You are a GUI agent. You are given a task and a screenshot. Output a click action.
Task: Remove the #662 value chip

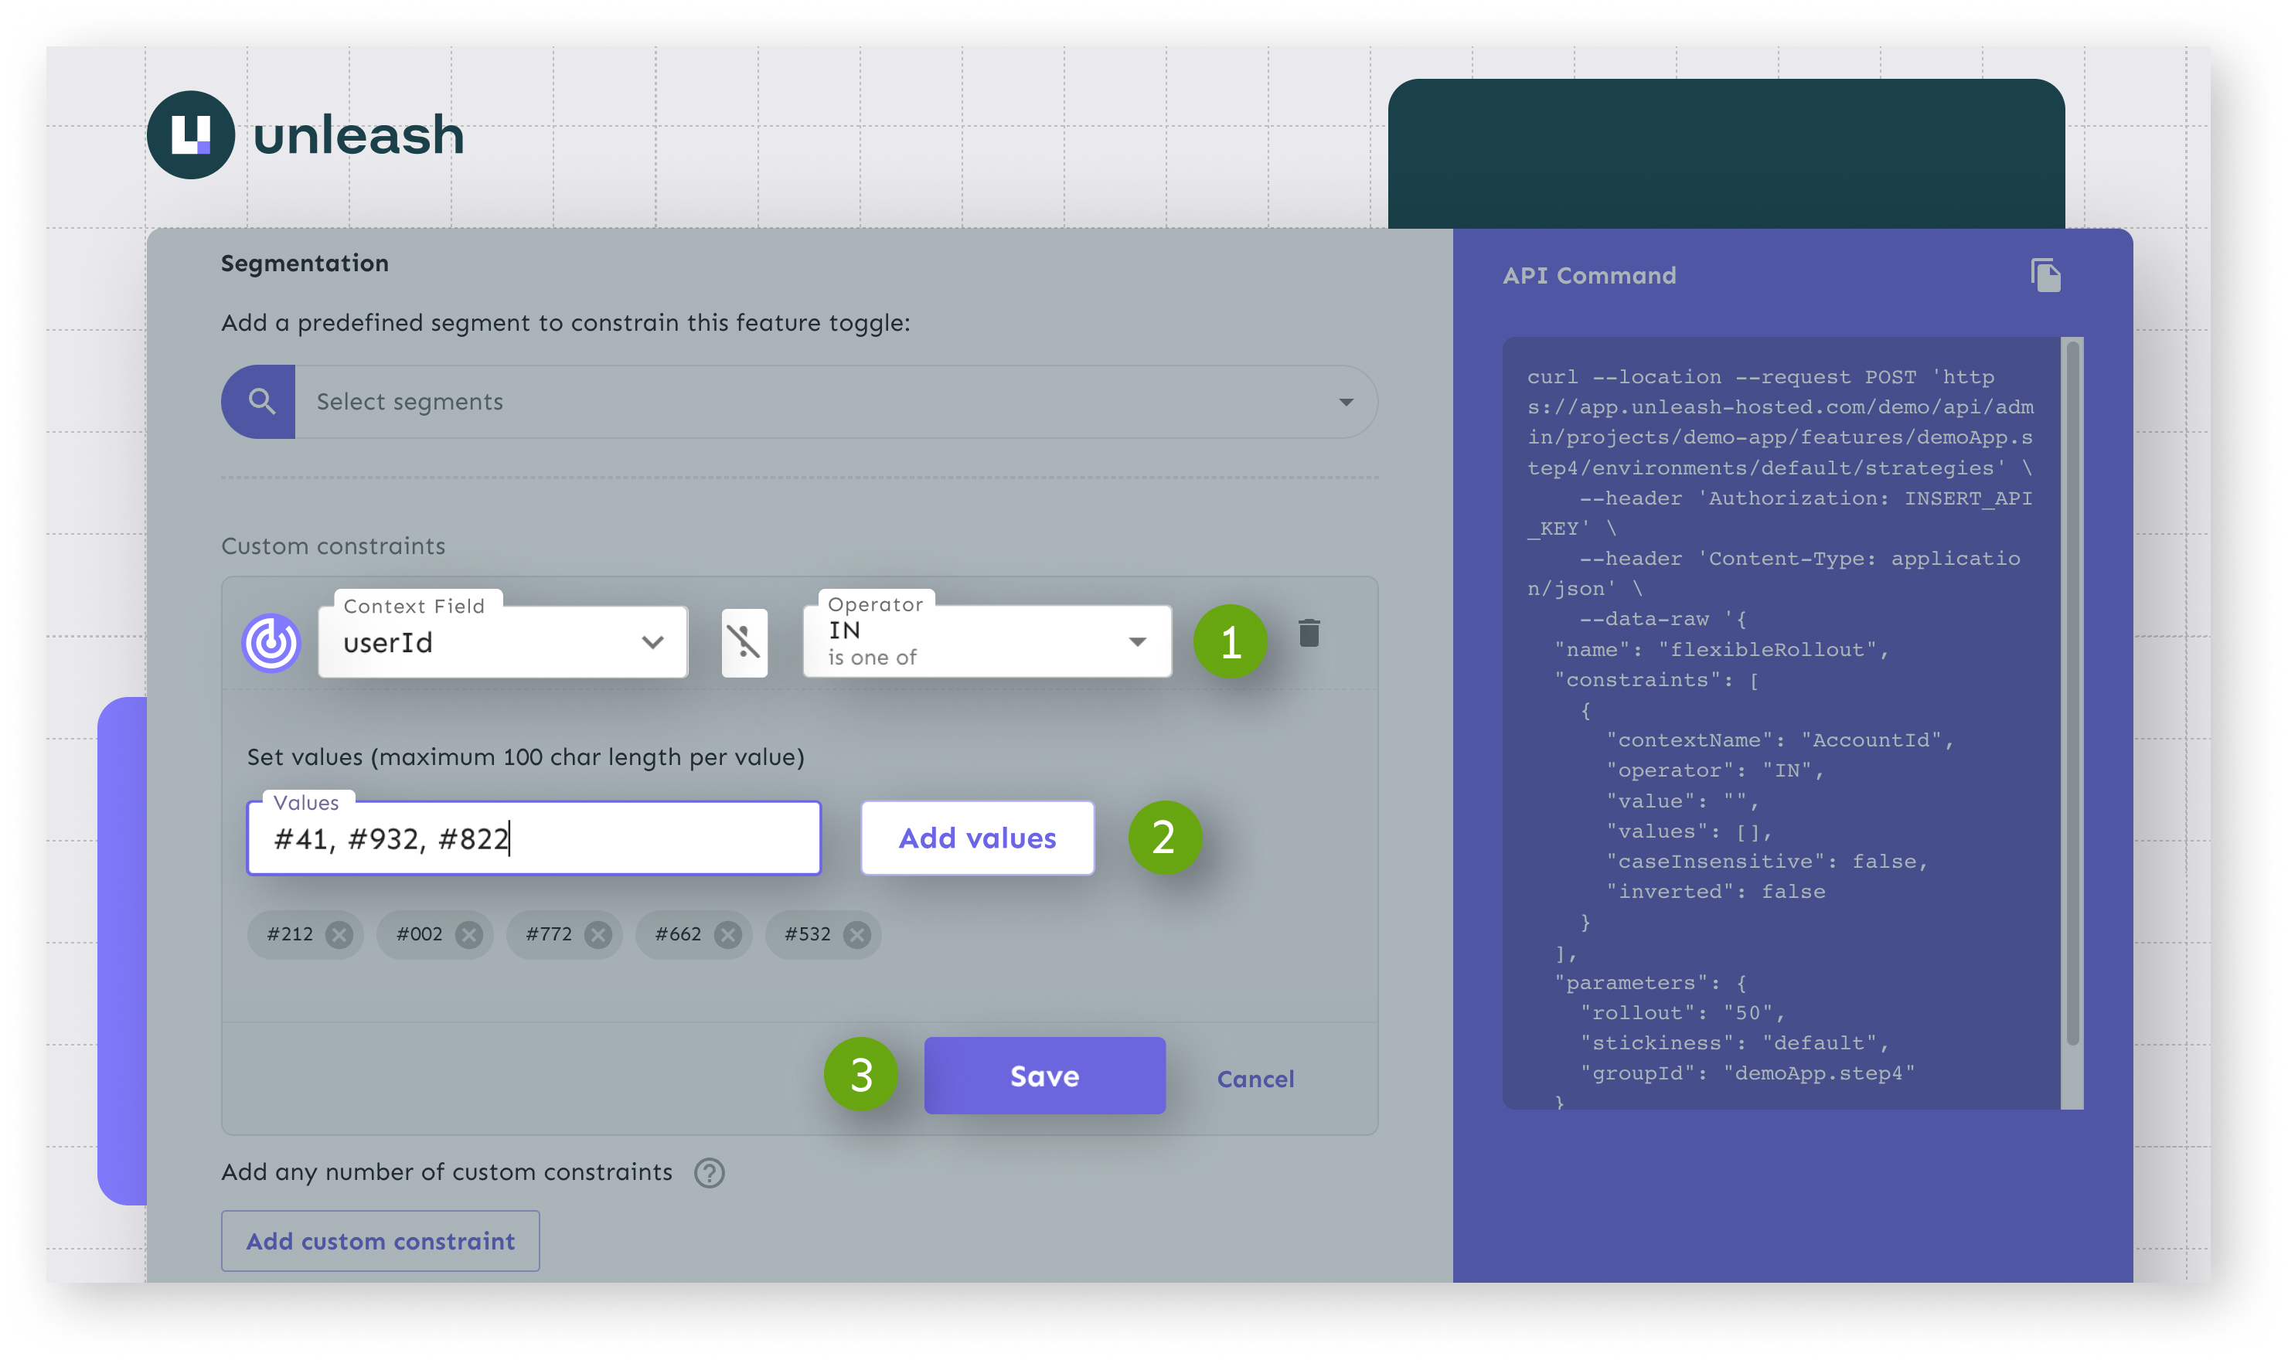(728, 934)
